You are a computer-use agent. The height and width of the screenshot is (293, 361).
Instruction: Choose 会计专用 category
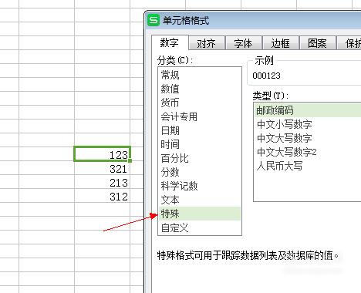click(200, 116)
